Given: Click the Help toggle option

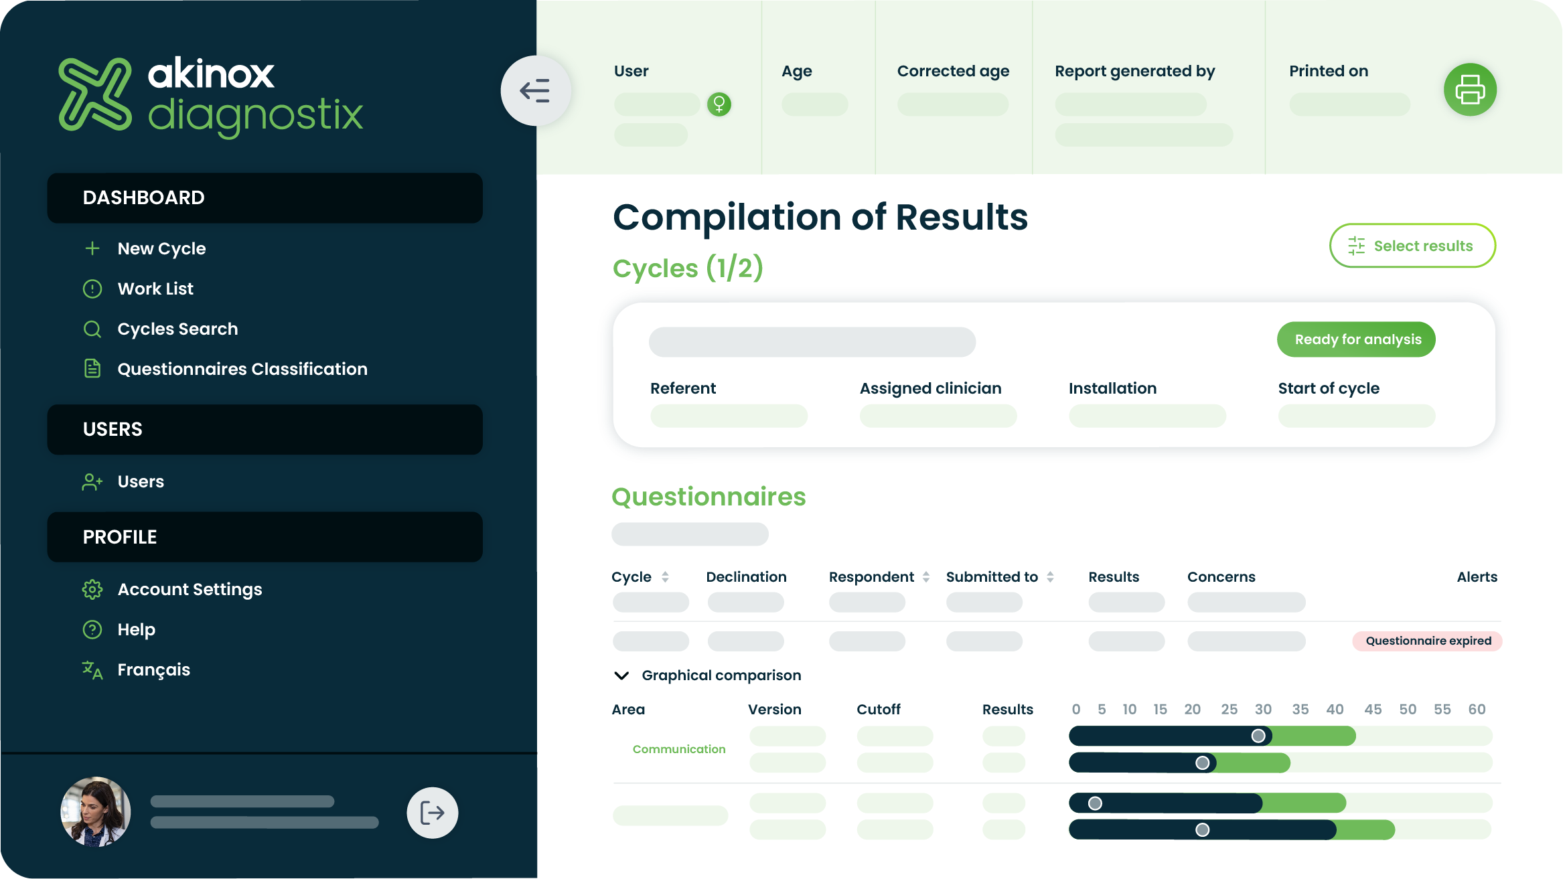Looking at the screenshot, I should pyautogui.click(x=137, y=629).
